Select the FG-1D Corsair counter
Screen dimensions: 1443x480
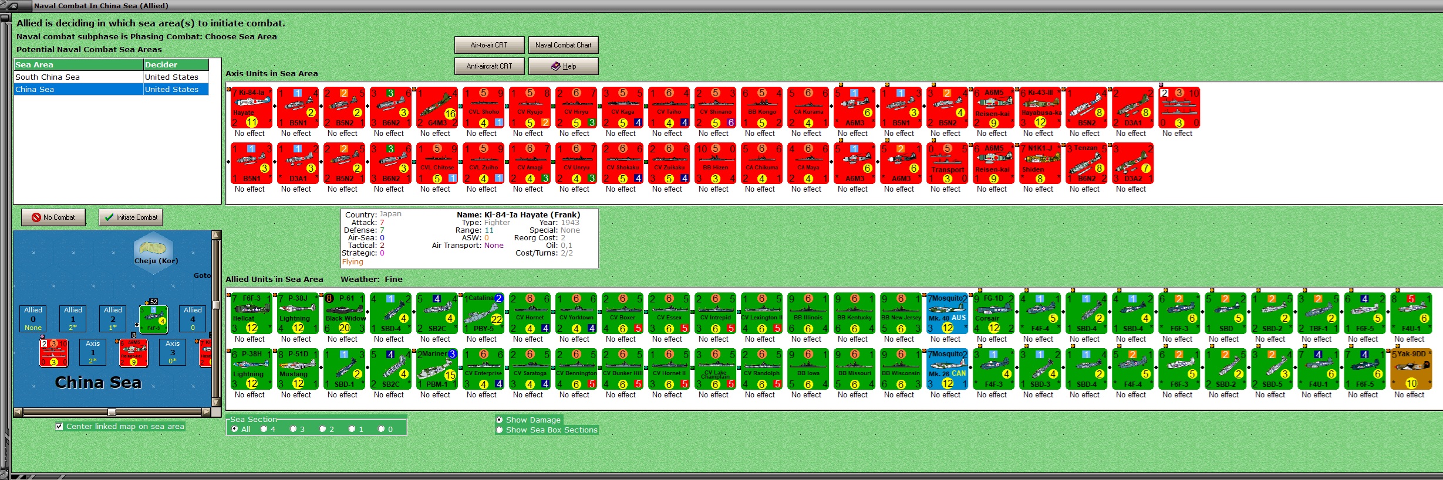click(x=994, y=314)
